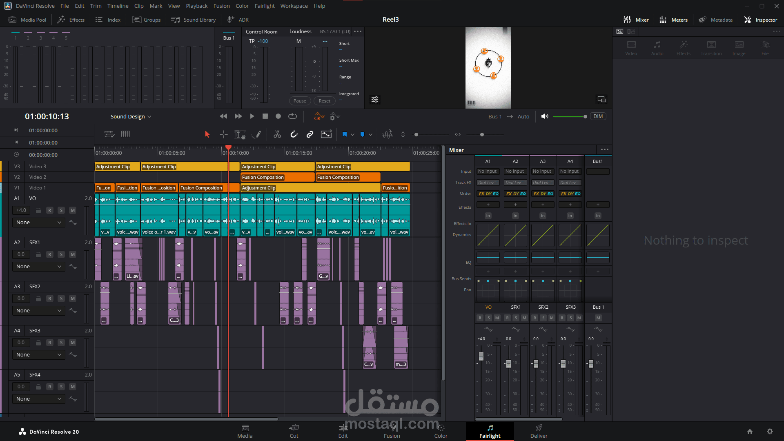Arm record on SFX2 track A3
Image resolution: width=784 pixels, height=441 pixels.
click(50, 298)
